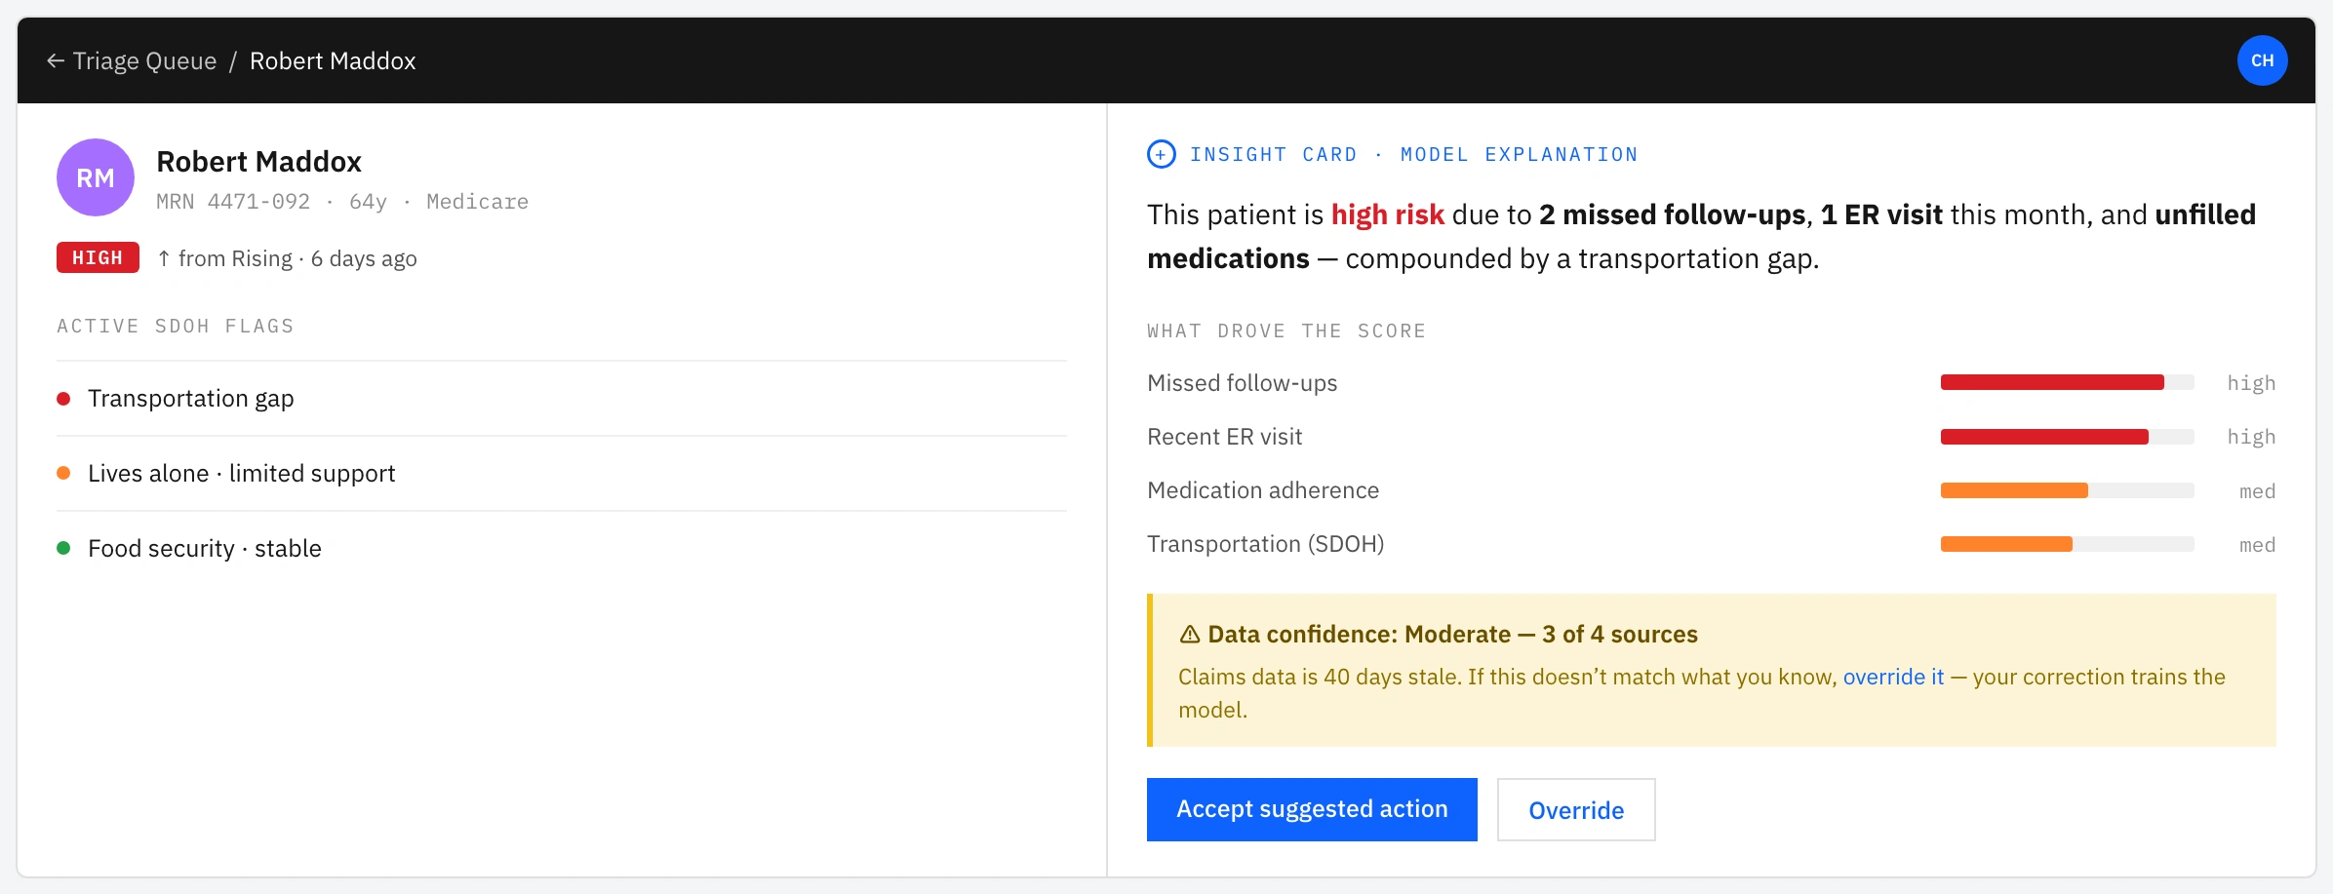Click the green dot beside Food security
2333x894 pixels.
(63, 548)
